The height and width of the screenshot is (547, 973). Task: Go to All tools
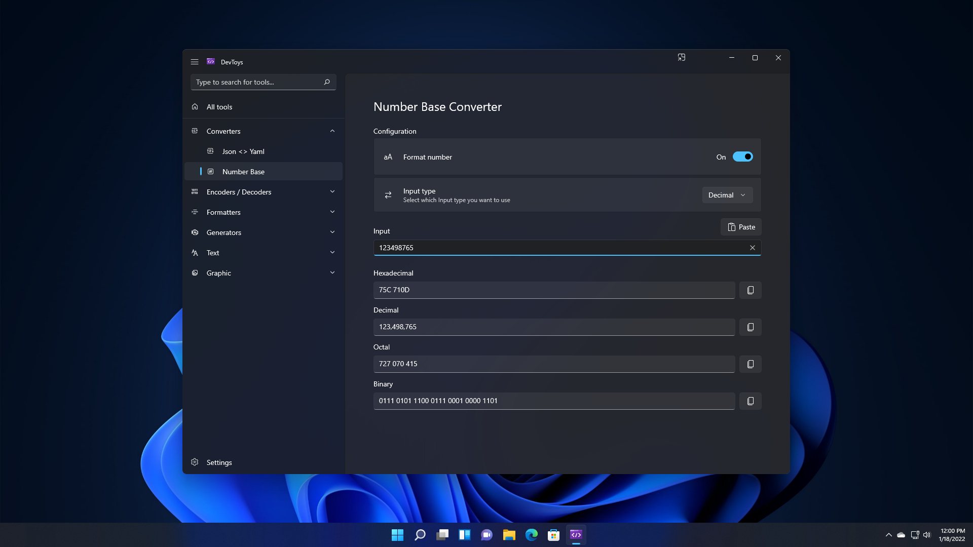click(219, 107)
